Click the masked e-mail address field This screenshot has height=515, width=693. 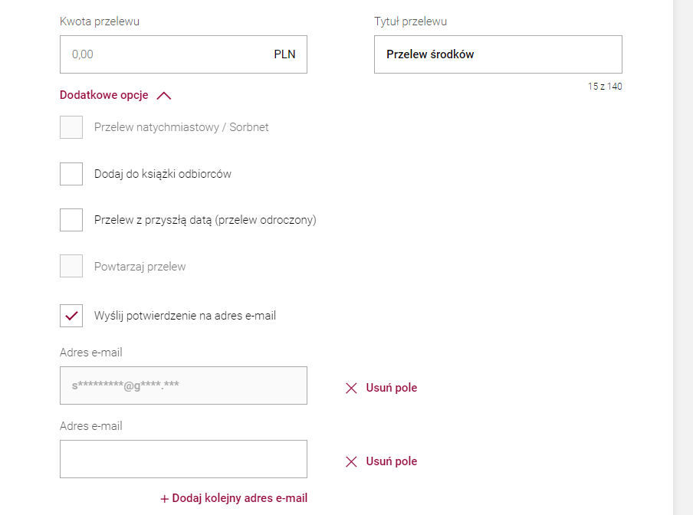point(183,385)
